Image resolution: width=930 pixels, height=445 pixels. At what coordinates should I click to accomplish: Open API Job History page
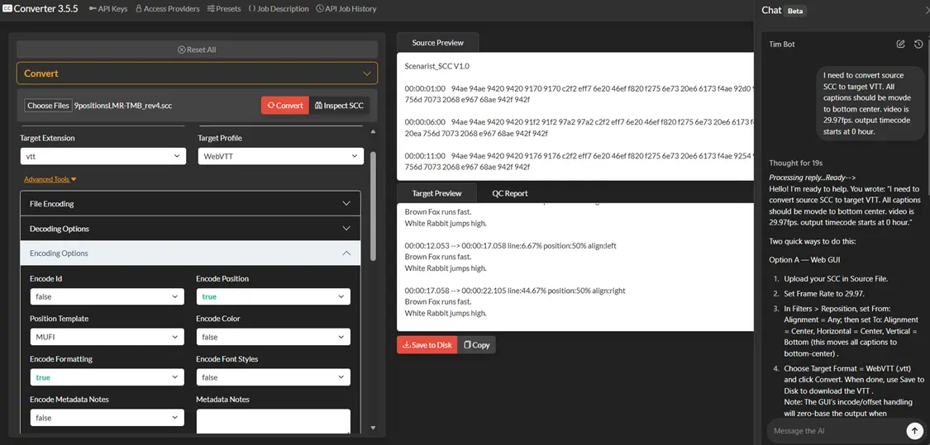click(x=346, y=9)
